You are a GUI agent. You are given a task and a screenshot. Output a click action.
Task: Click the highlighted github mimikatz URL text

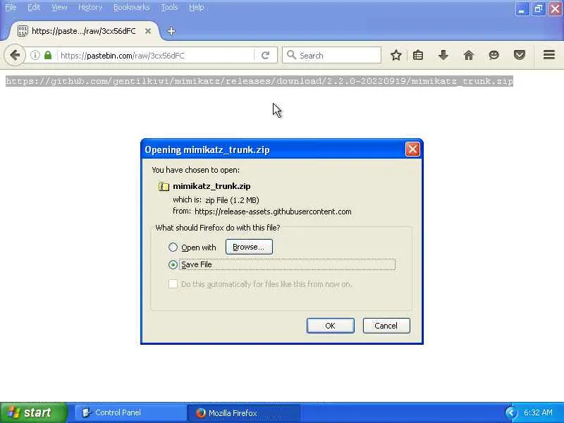259,81
